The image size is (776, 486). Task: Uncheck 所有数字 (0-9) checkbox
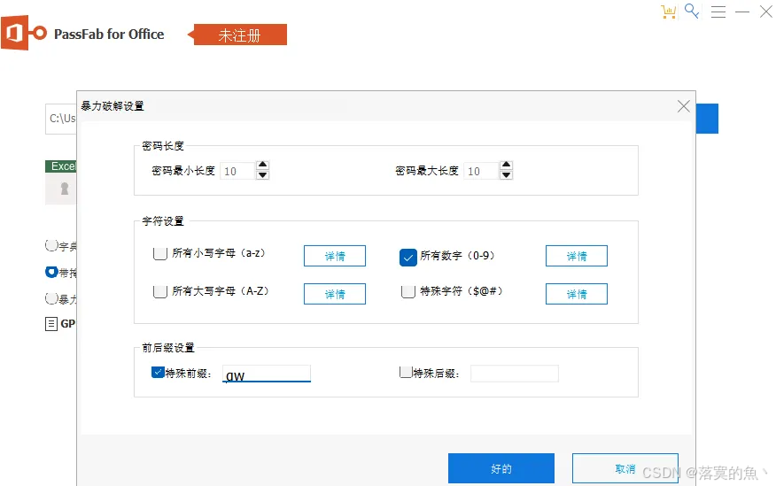coord(407,257)
